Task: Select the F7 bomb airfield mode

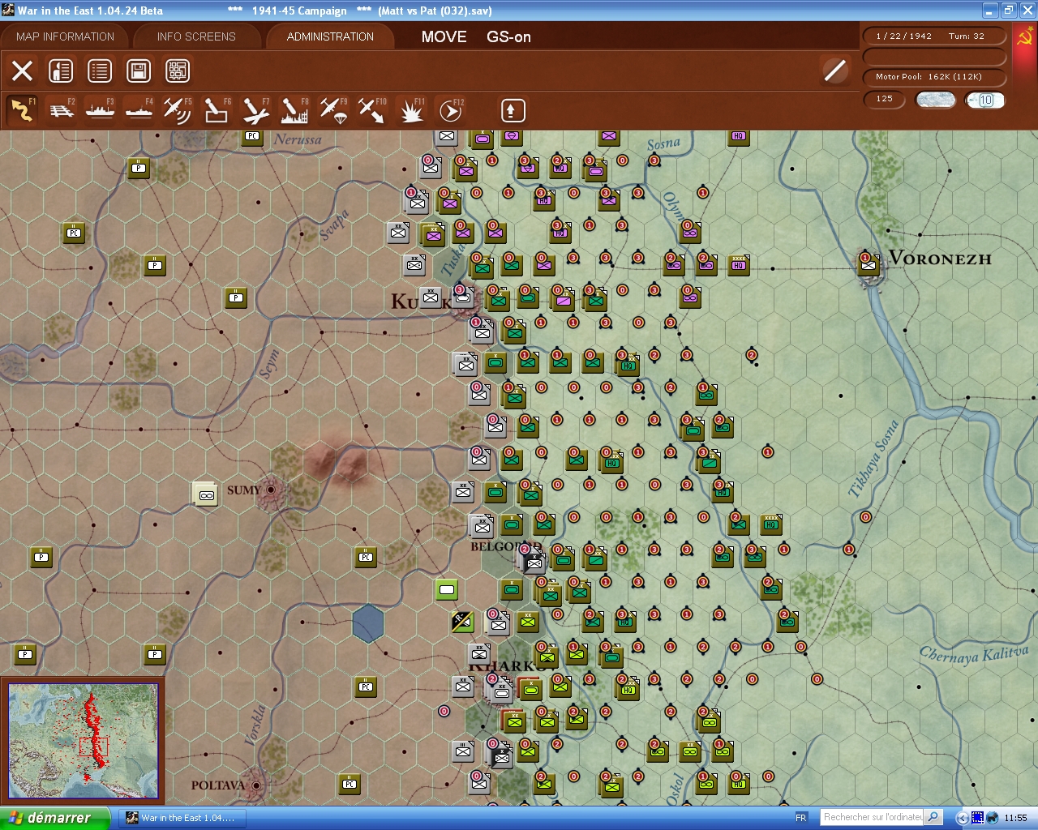Action: coord(255,110)
